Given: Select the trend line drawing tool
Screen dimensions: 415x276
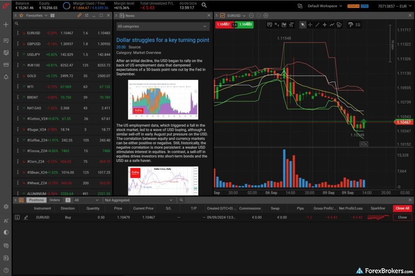Looking at the screenshot, I should coord(317,25).
